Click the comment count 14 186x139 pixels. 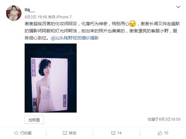119,133
